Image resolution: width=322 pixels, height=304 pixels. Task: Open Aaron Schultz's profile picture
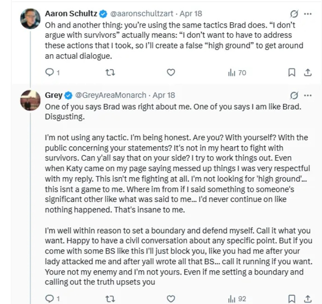30,19
